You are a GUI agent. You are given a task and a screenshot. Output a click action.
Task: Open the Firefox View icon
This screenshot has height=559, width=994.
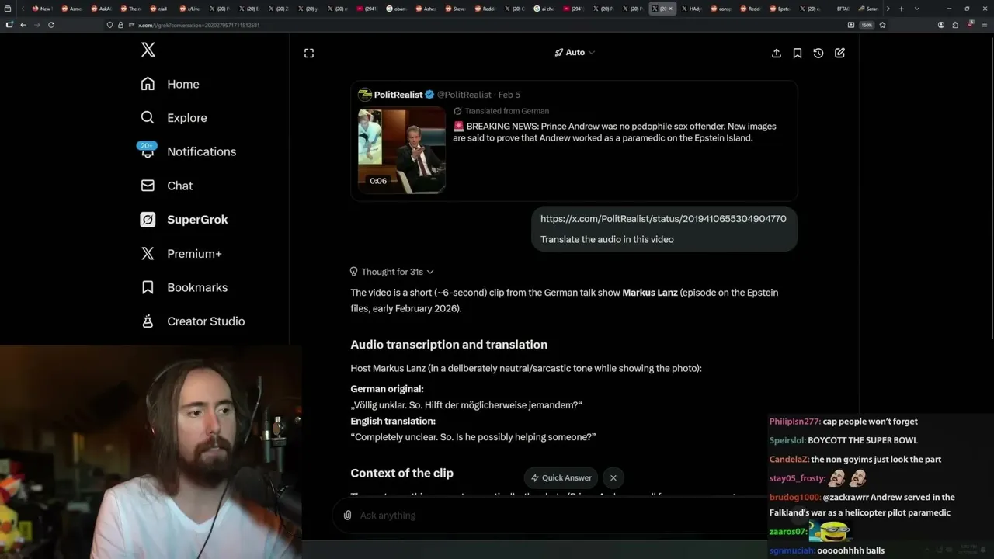pyautogui.click(x=8, y=9)
